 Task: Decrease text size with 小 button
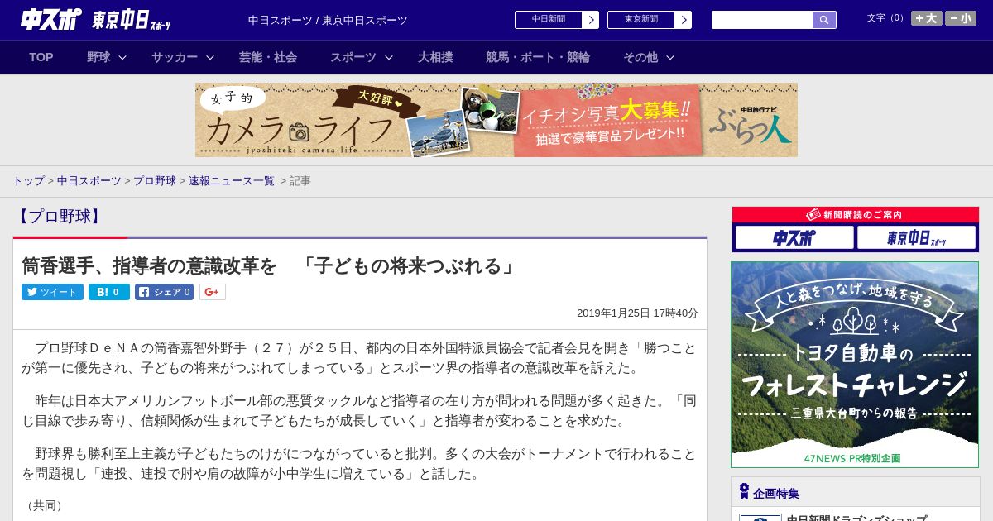[x=961, y=18]
